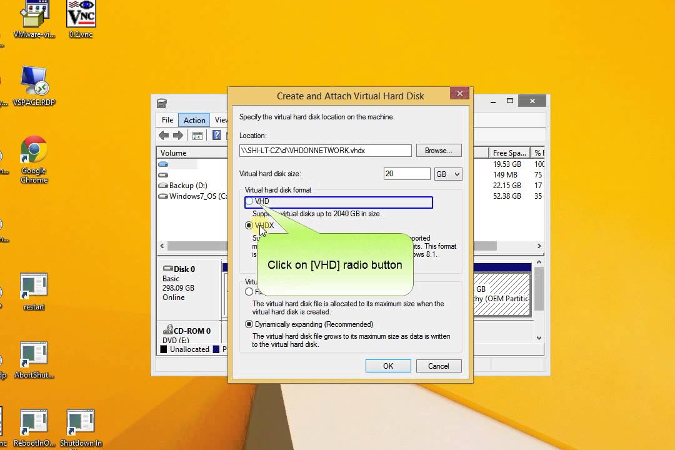
Task: Click Disk Management window title icon
Action: point(162,103)
